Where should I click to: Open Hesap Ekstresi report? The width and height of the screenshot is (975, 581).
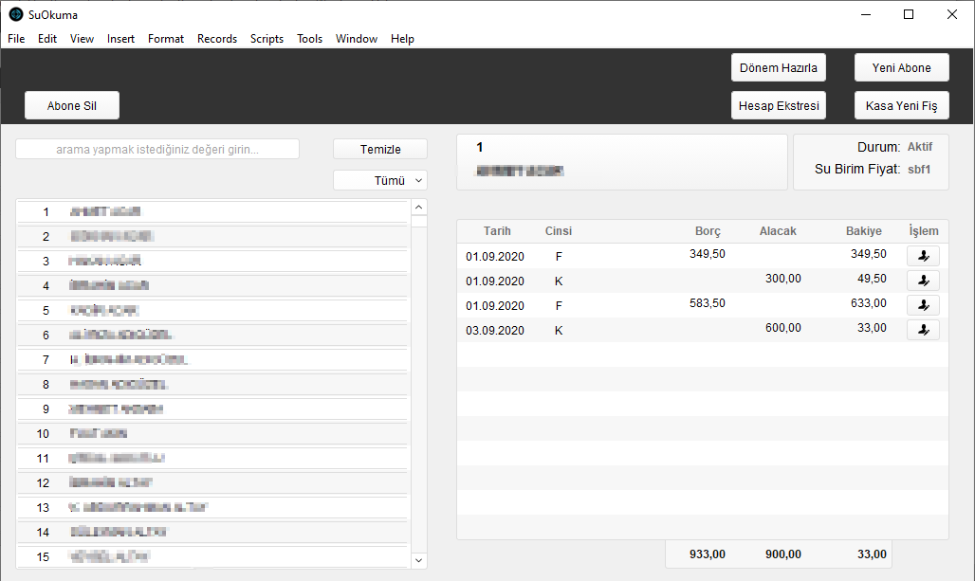coord(779,105)
